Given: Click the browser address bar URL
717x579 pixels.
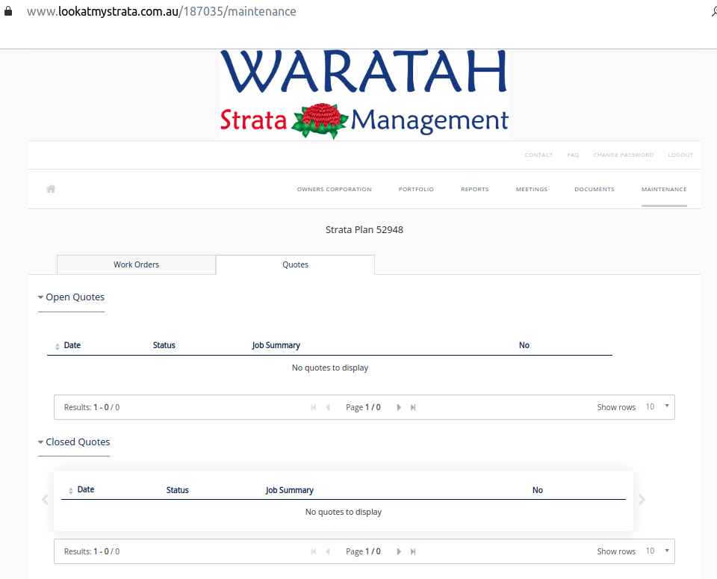Looking at the screenshot, I should point(161,11).
